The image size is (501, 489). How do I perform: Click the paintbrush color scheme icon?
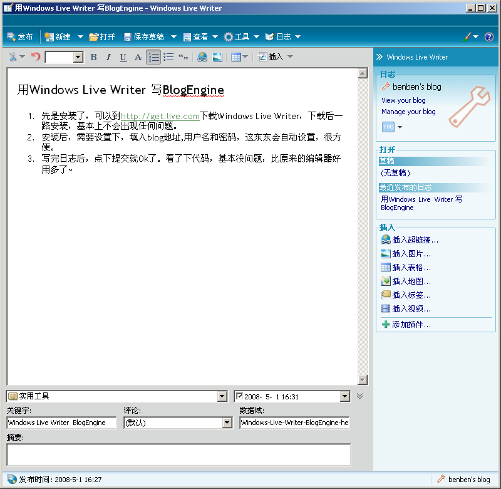467,37
